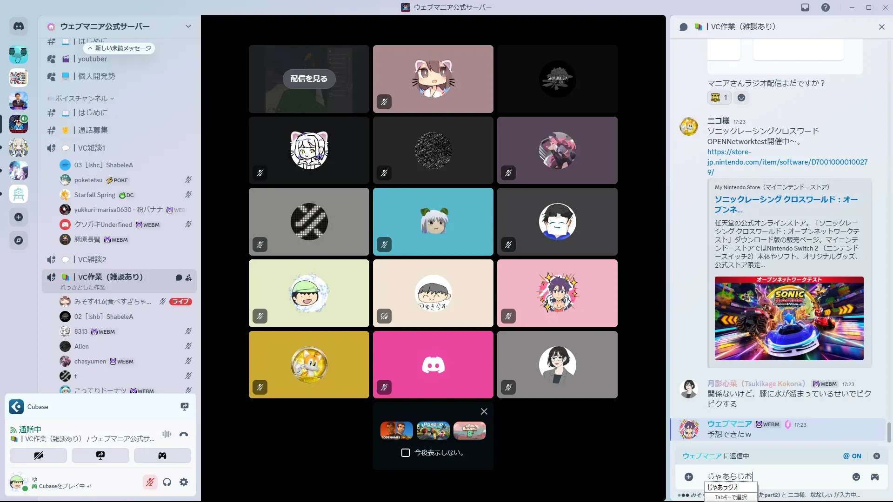Toggle the microphone mute button
This screenshot has width=893, height=502.
[x=150, y=482]
